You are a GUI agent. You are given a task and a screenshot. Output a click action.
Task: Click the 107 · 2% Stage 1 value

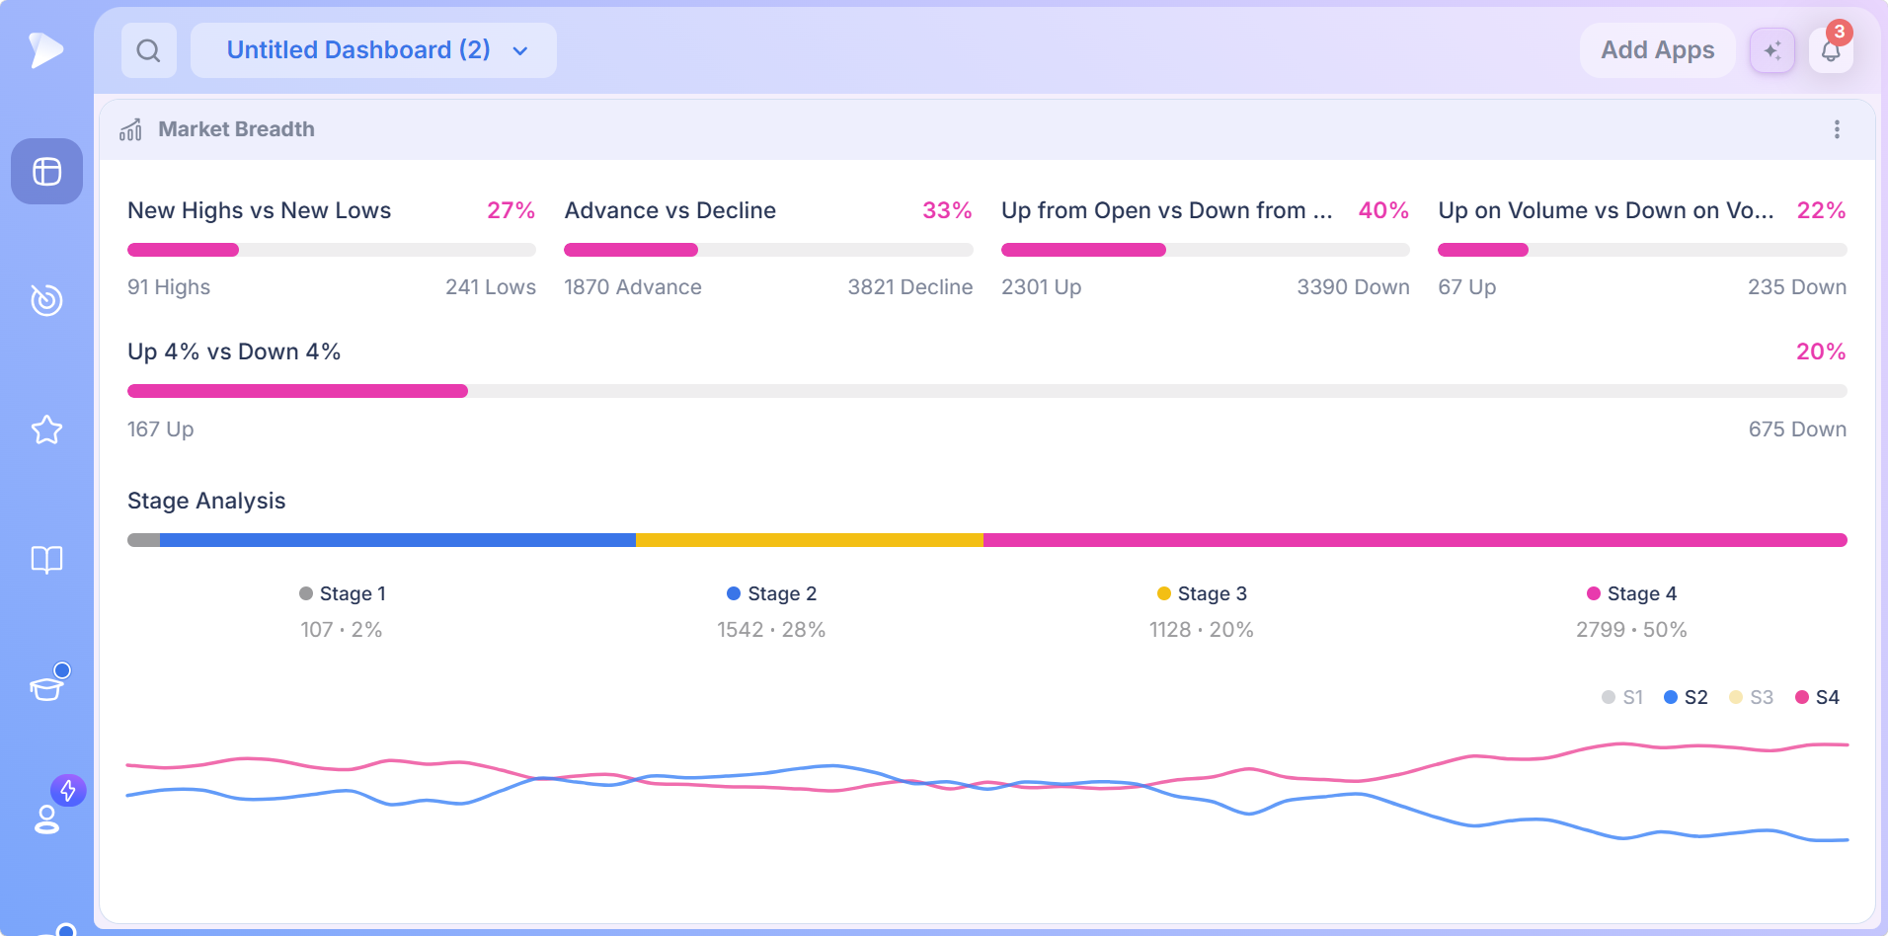[x=342, y=630]
